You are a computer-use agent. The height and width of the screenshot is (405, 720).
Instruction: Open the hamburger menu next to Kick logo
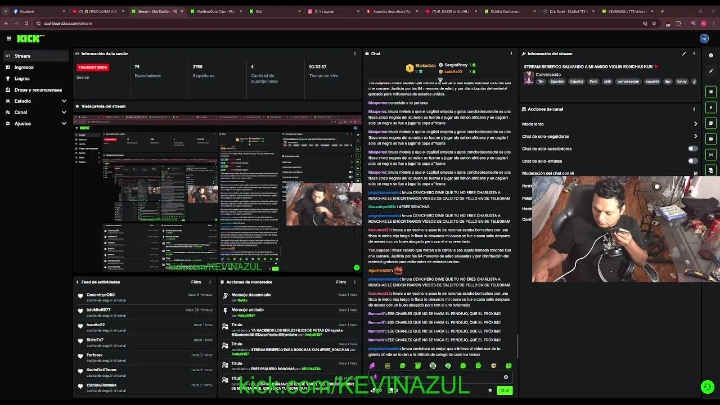point(9,38)
